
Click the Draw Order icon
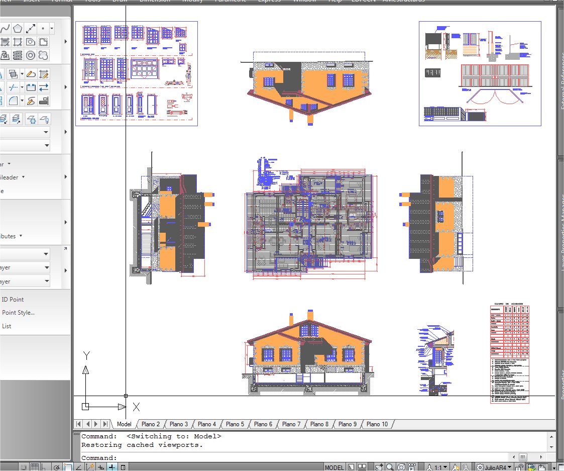(13, 74)
